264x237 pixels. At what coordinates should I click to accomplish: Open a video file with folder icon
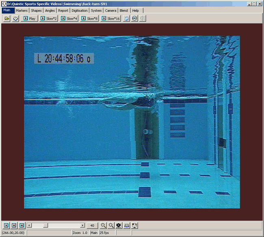7,18
